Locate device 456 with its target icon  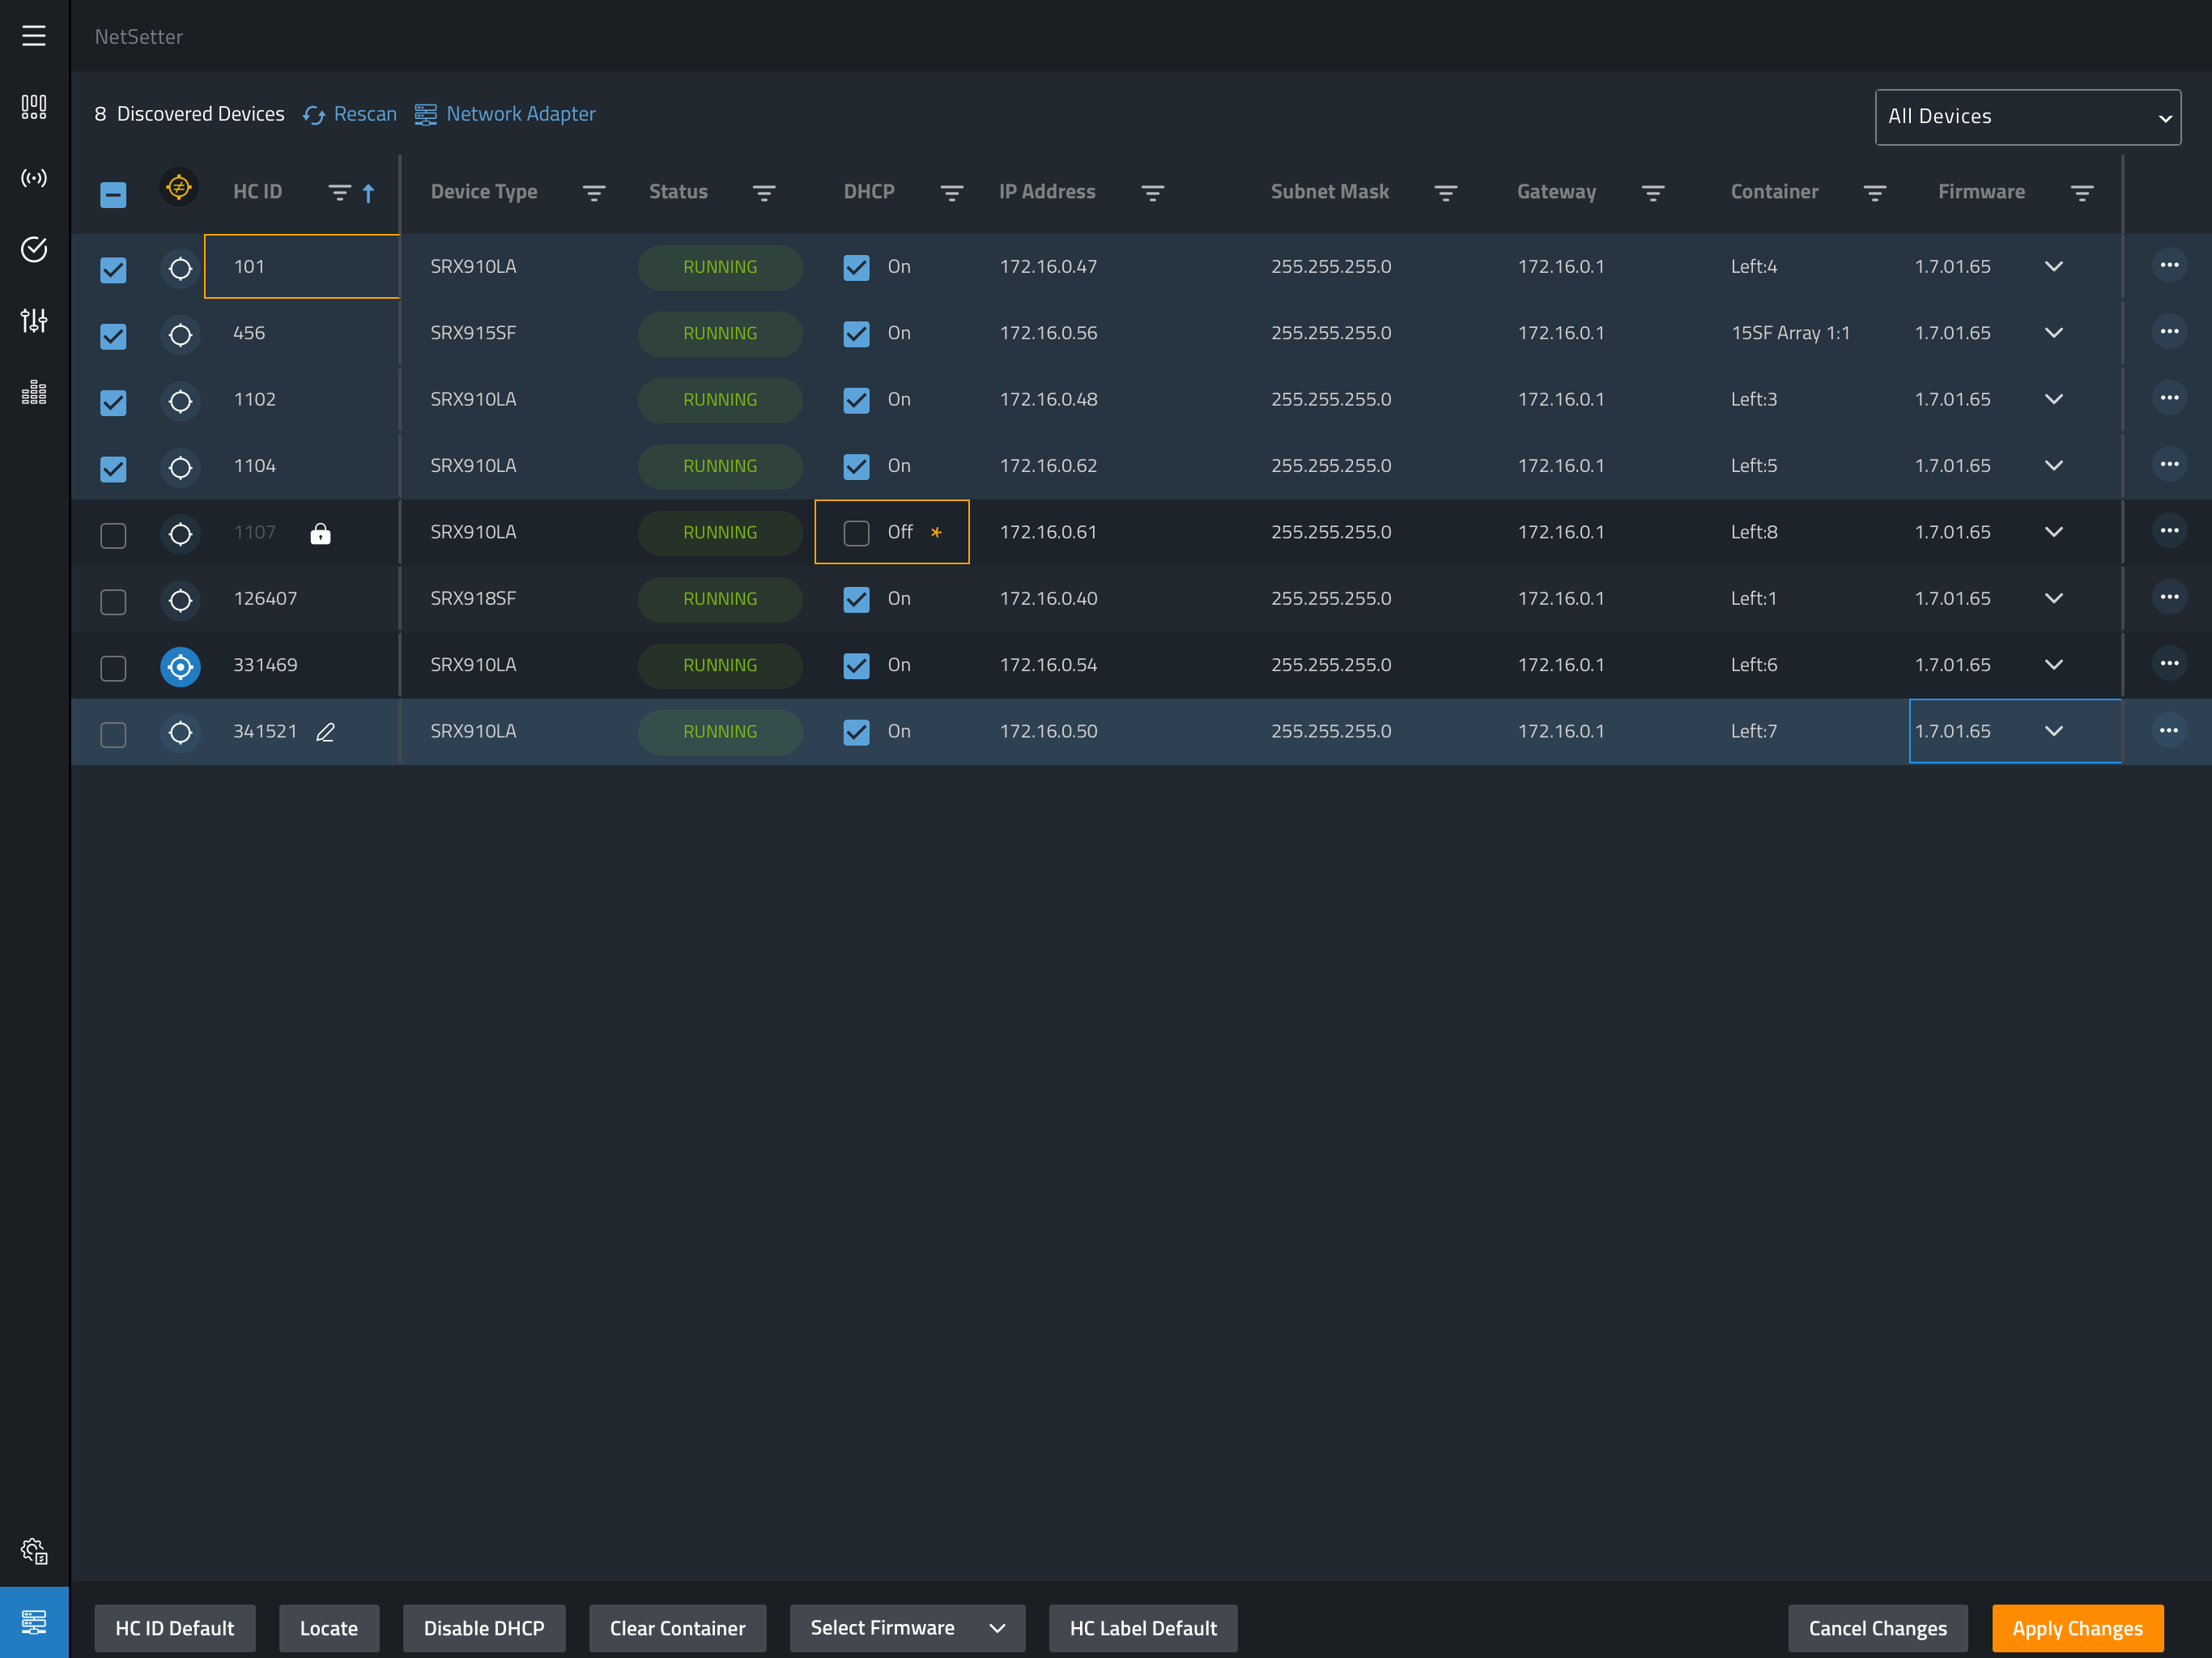point(180,335)
